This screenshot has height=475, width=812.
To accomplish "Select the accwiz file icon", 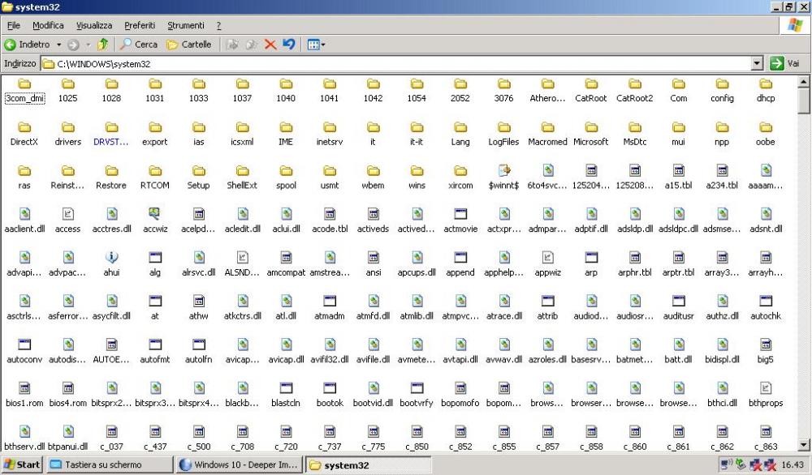I will [155, 214].
